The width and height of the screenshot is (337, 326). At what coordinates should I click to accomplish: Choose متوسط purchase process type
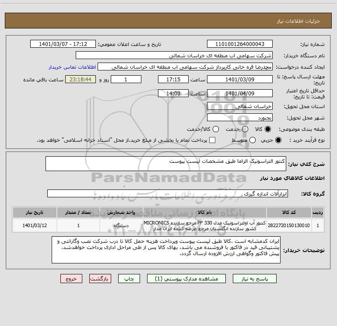tap(253, 140)
